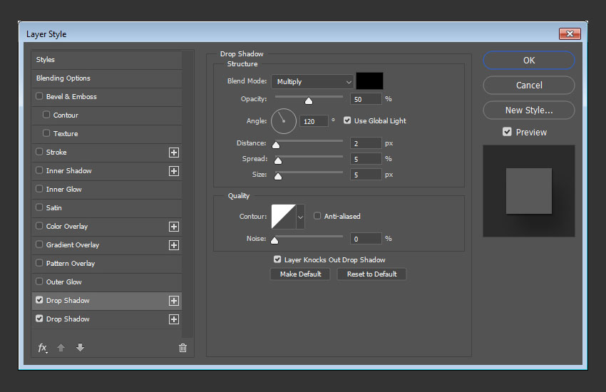
Task: Click the Cancel button
Action: coord(529,85)
